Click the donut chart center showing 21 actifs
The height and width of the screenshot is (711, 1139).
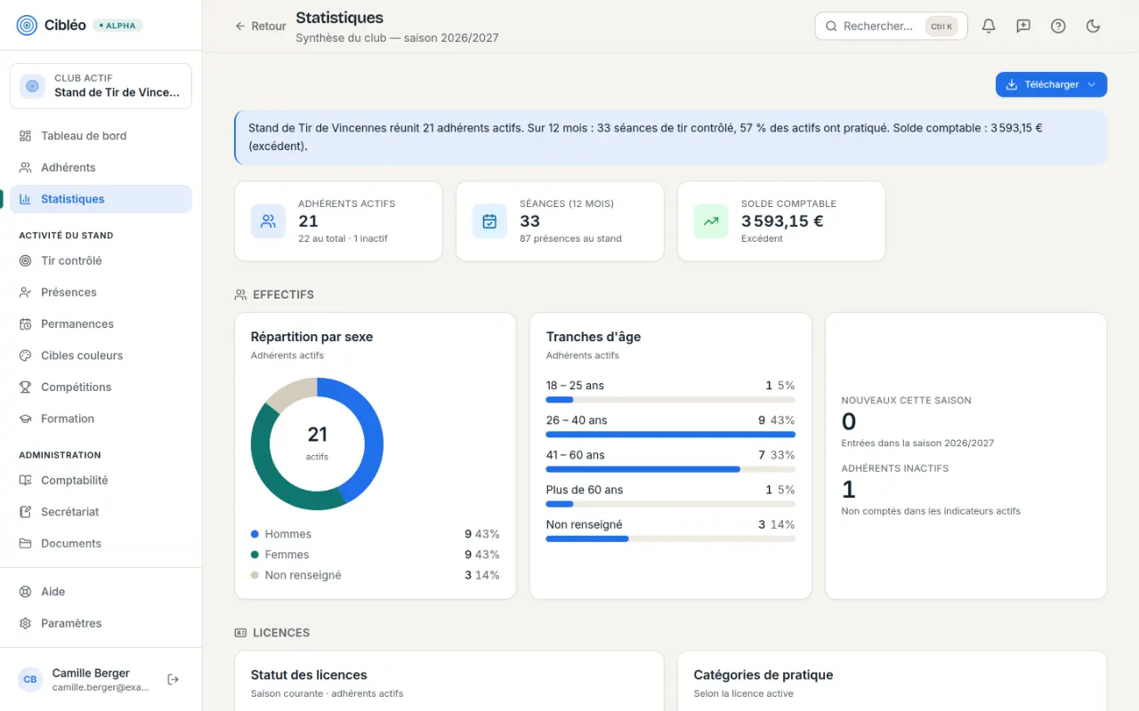(x=317, y=443)
